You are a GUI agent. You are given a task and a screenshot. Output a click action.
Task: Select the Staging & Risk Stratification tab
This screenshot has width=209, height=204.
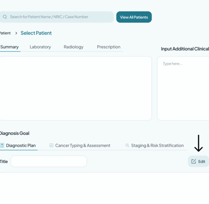pos(154,145)
